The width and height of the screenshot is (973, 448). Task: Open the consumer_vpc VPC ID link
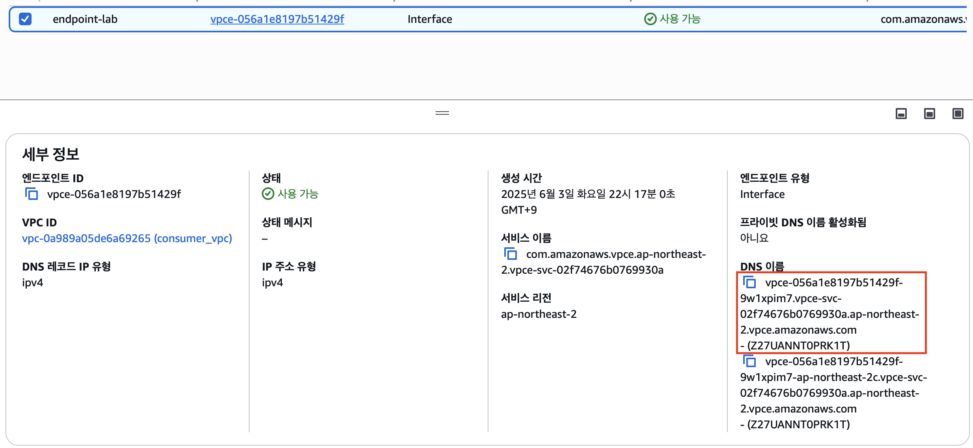coord(127,238)
